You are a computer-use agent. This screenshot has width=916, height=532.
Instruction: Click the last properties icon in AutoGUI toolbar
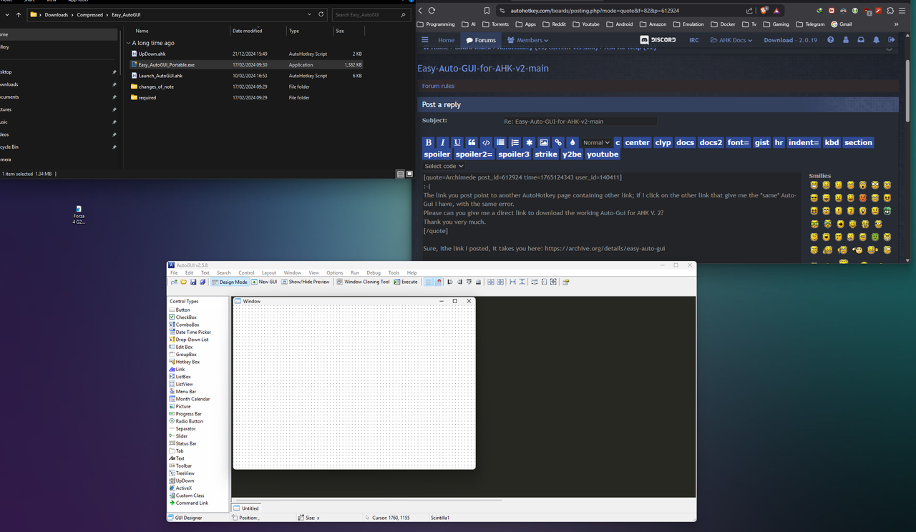pos(565,282)
